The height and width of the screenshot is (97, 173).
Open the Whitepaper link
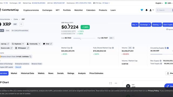coord(22,48)
